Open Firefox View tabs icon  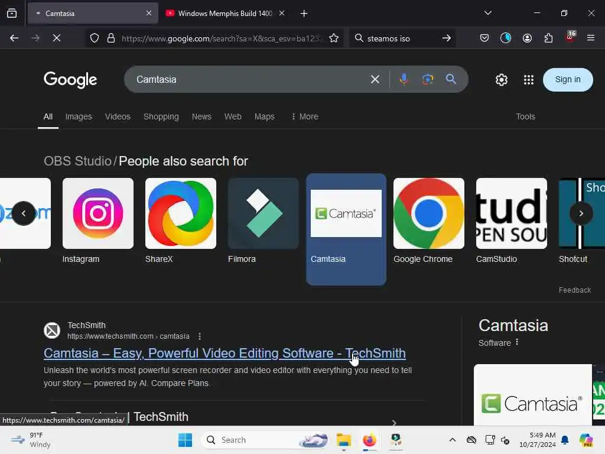point(12,13)
